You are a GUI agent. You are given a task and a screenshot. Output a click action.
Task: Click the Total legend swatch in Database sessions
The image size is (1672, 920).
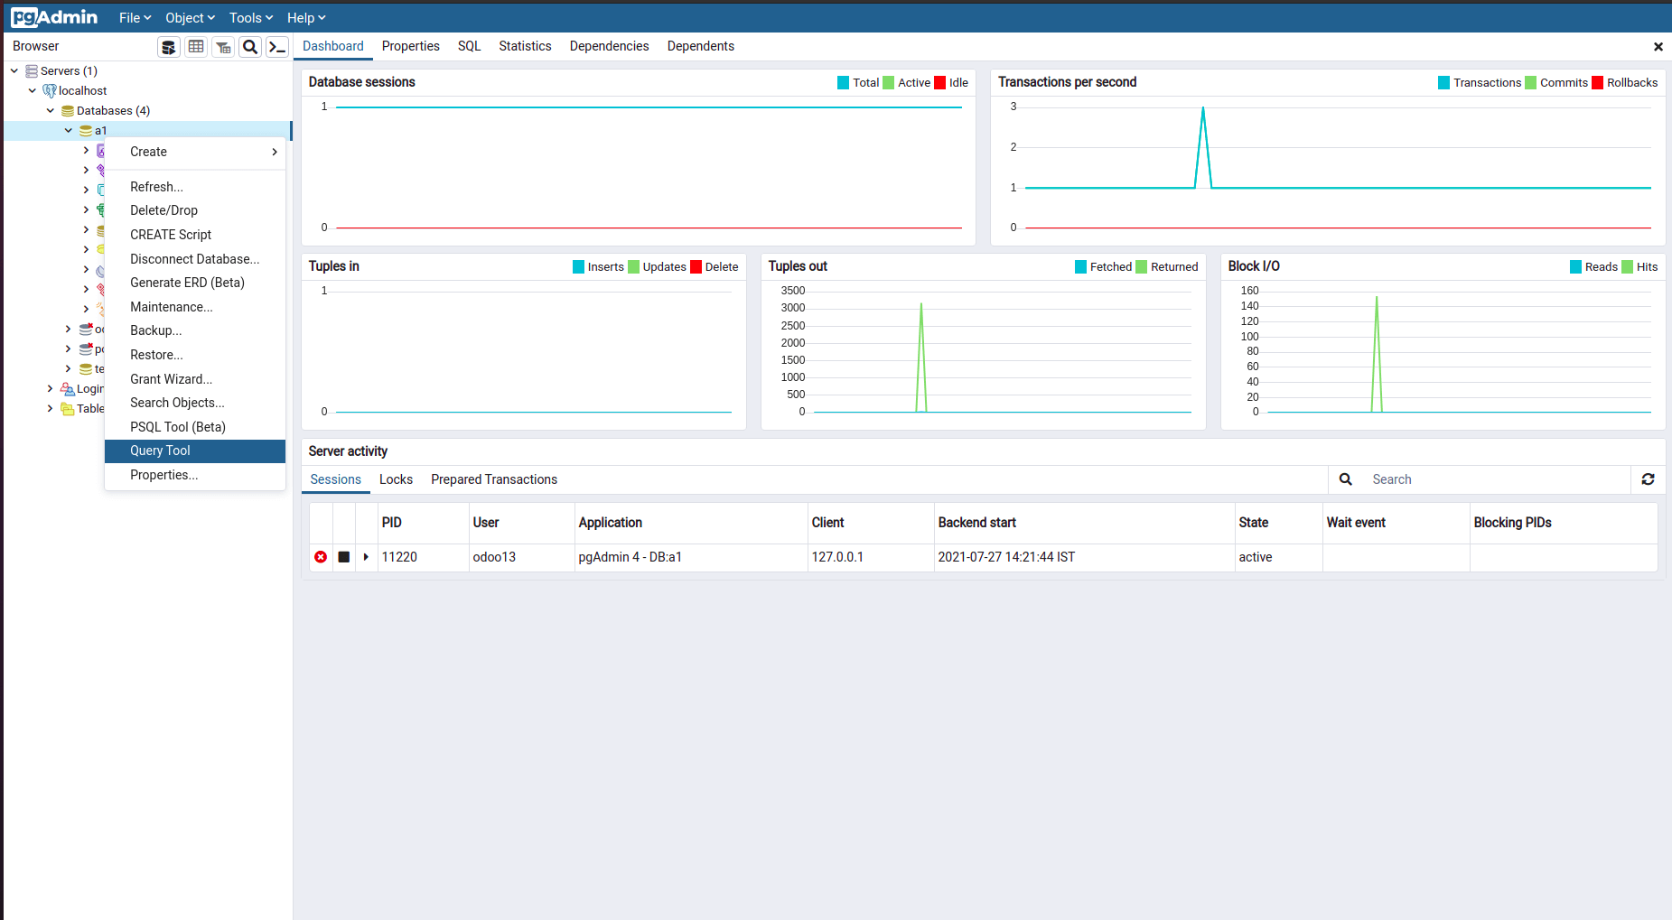tap(844, 83)
